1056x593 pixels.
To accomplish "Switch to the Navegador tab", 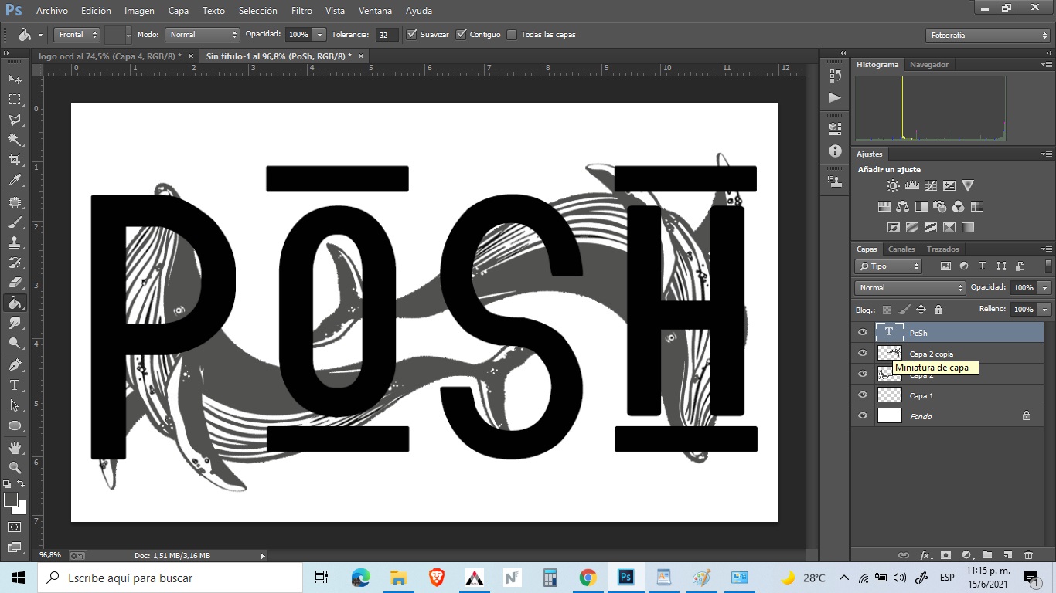I will coord(929,64).
